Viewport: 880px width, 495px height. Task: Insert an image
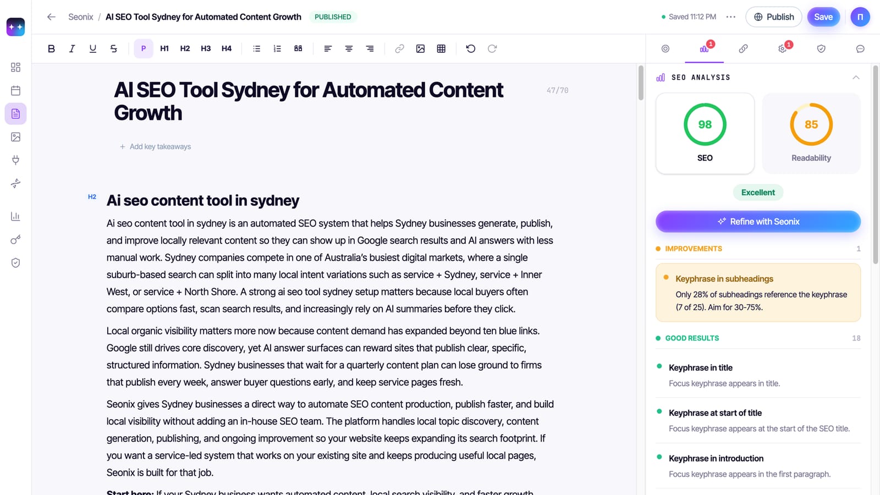(420, 48)
